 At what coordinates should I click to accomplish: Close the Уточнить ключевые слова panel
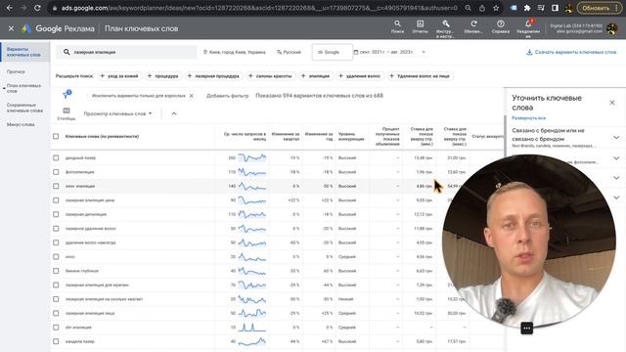612,103
